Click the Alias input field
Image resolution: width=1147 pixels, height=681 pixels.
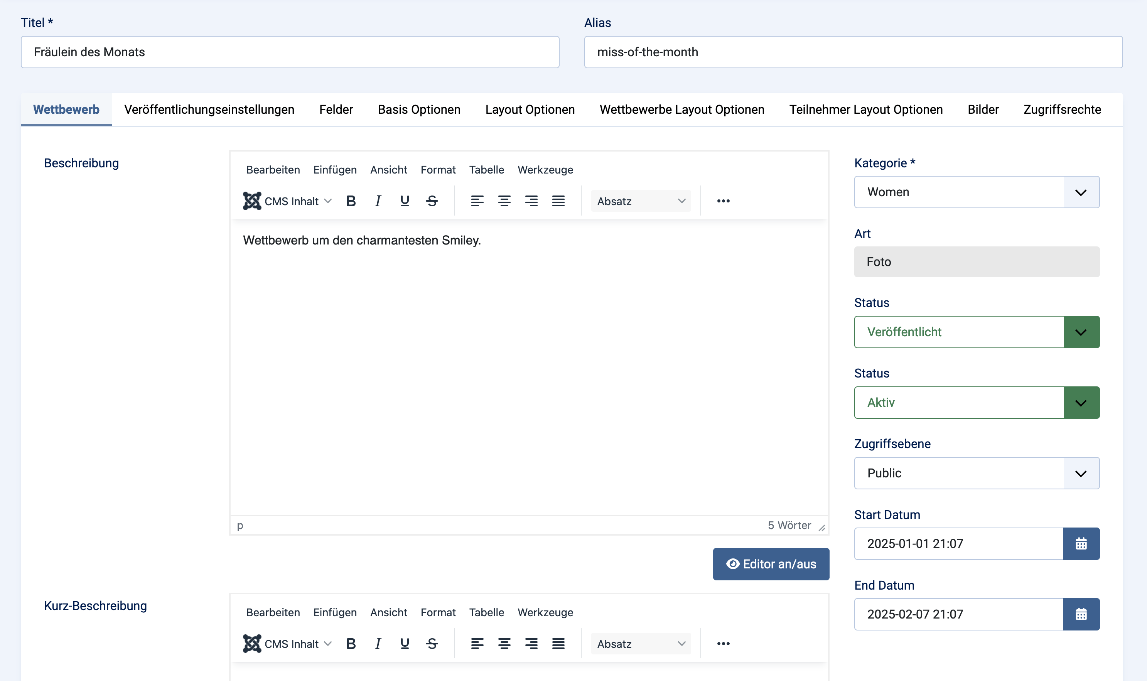(853, 52)
